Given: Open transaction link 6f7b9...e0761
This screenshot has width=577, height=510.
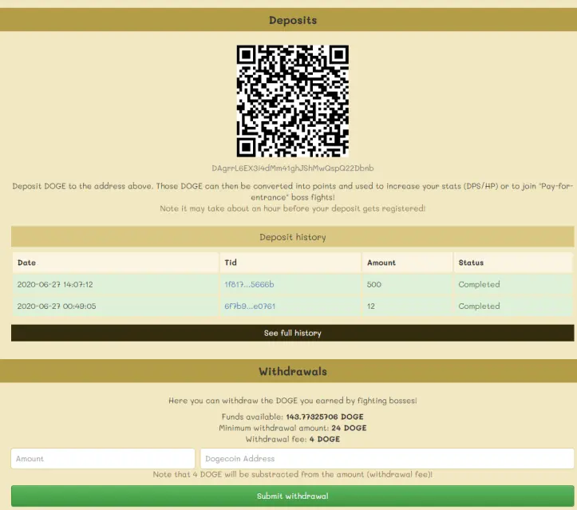Looking at the screenshot, I should click(x=250, y=306).
